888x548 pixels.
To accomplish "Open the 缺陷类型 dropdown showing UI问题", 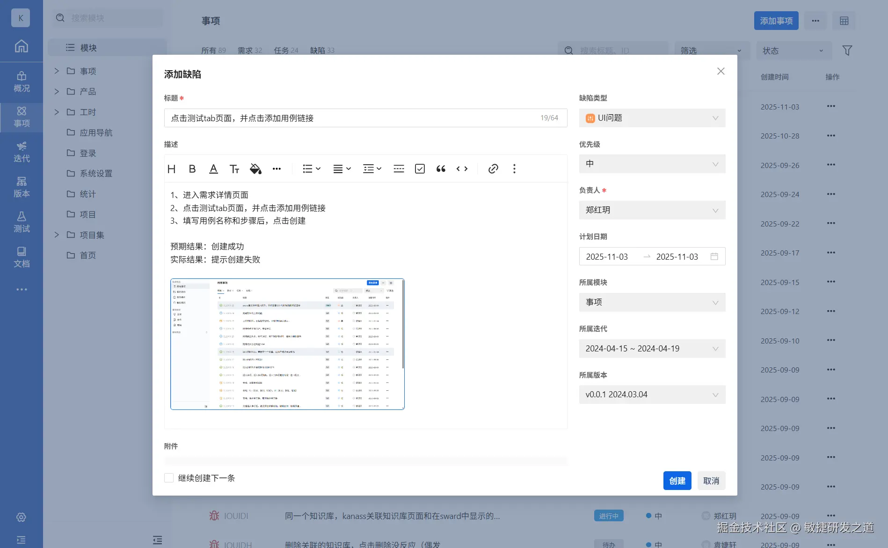I will [x=652, y=118].
